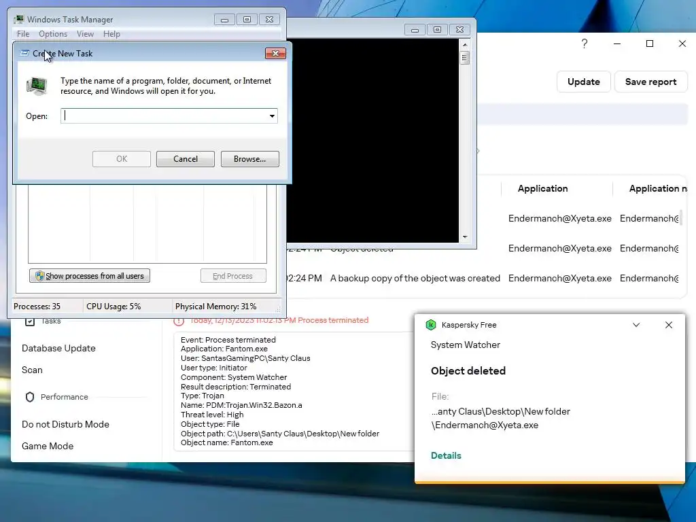Open Performance section in Kaspersky sidebar
Viewport: 696px width, 522px height.
click(x=65, y=397)
